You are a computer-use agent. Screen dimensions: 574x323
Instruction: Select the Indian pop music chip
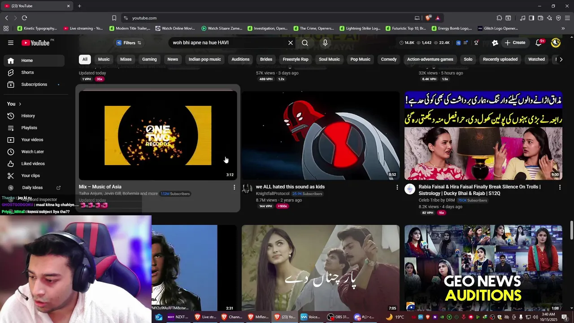(x=204, y=59)
